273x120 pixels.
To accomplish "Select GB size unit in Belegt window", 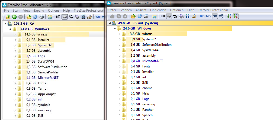I will tap(215, 16).
